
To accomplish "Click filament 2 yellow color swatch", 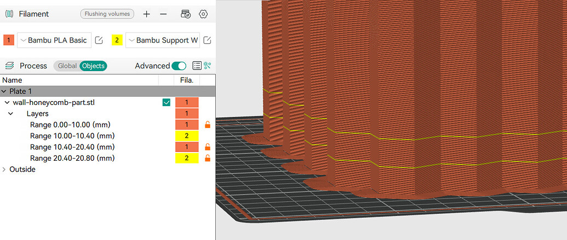I will pyautogui.click(x=117, y=40).
